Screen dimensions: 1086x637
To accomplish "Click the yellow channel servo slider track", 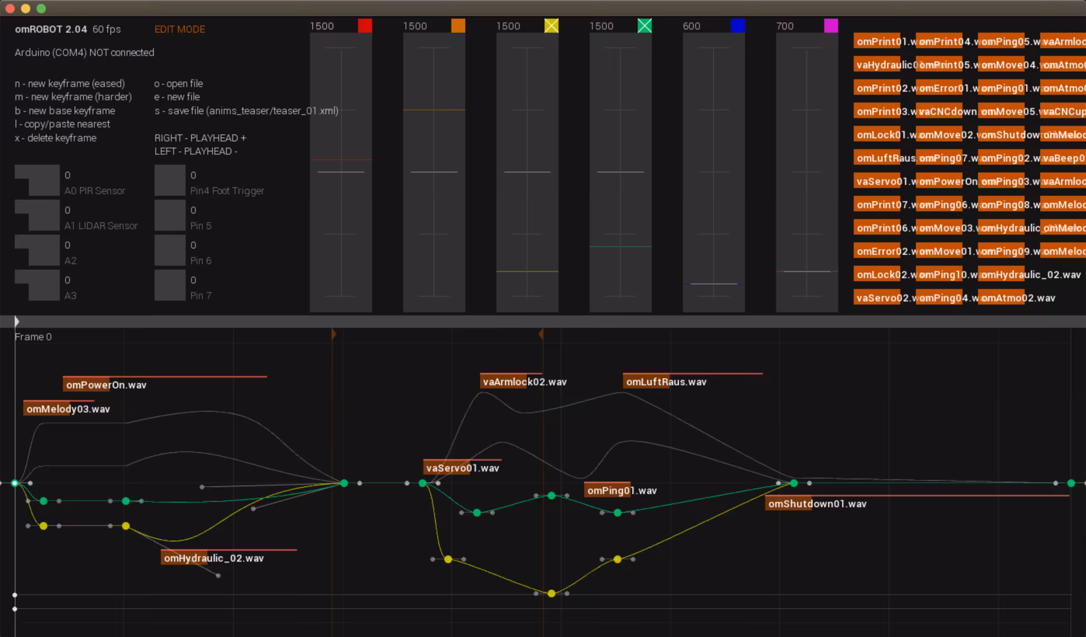I will tap(527, 172).
